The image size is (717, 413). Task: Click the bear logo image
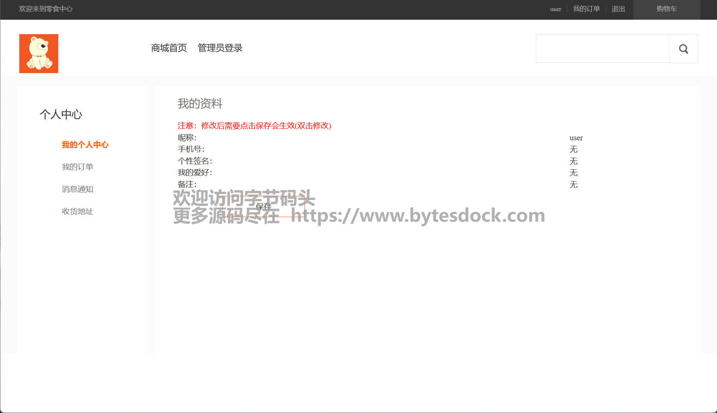click(x=39, y=53)
